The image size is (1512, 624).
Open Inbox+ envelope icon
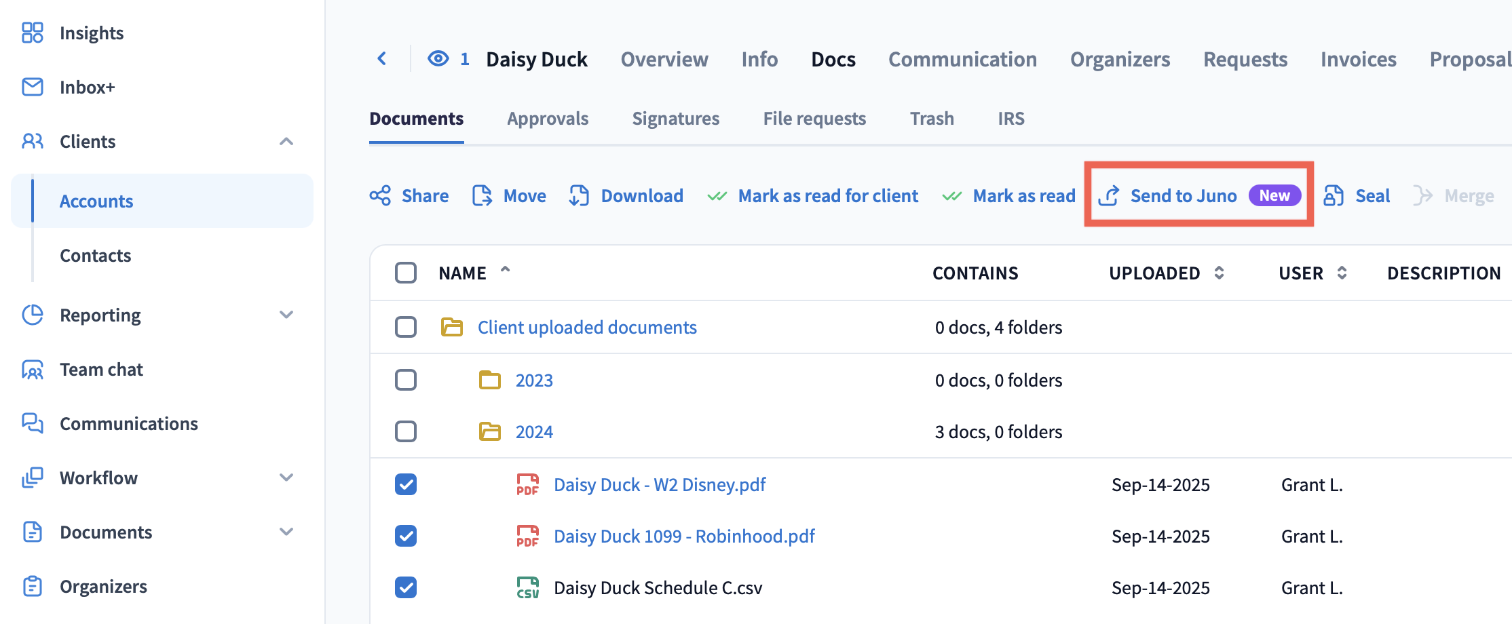coord(33,87)
